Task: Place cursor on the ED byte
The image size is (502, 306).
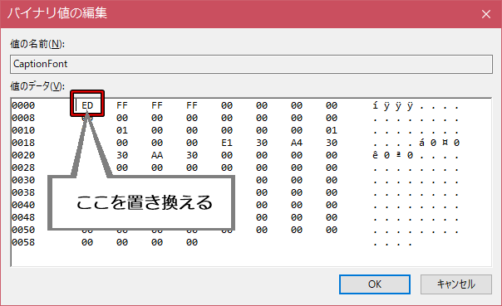Action: (x=87, y=105)
